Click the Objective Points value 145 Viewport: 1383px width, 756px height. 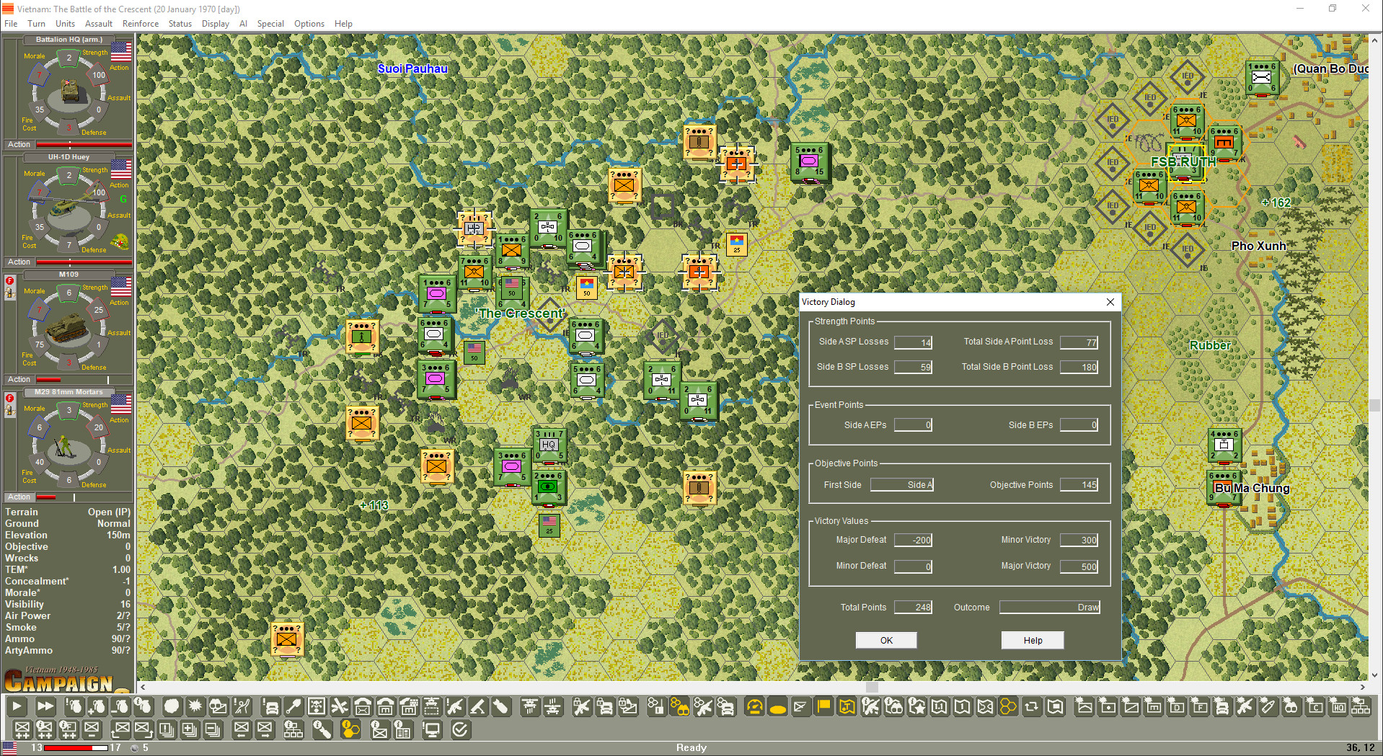coord(1079,485)
